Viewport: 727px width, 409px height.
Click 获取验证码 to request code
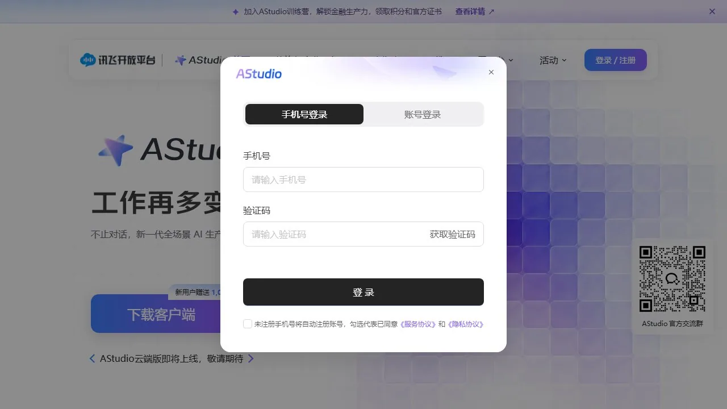point(453,234)
